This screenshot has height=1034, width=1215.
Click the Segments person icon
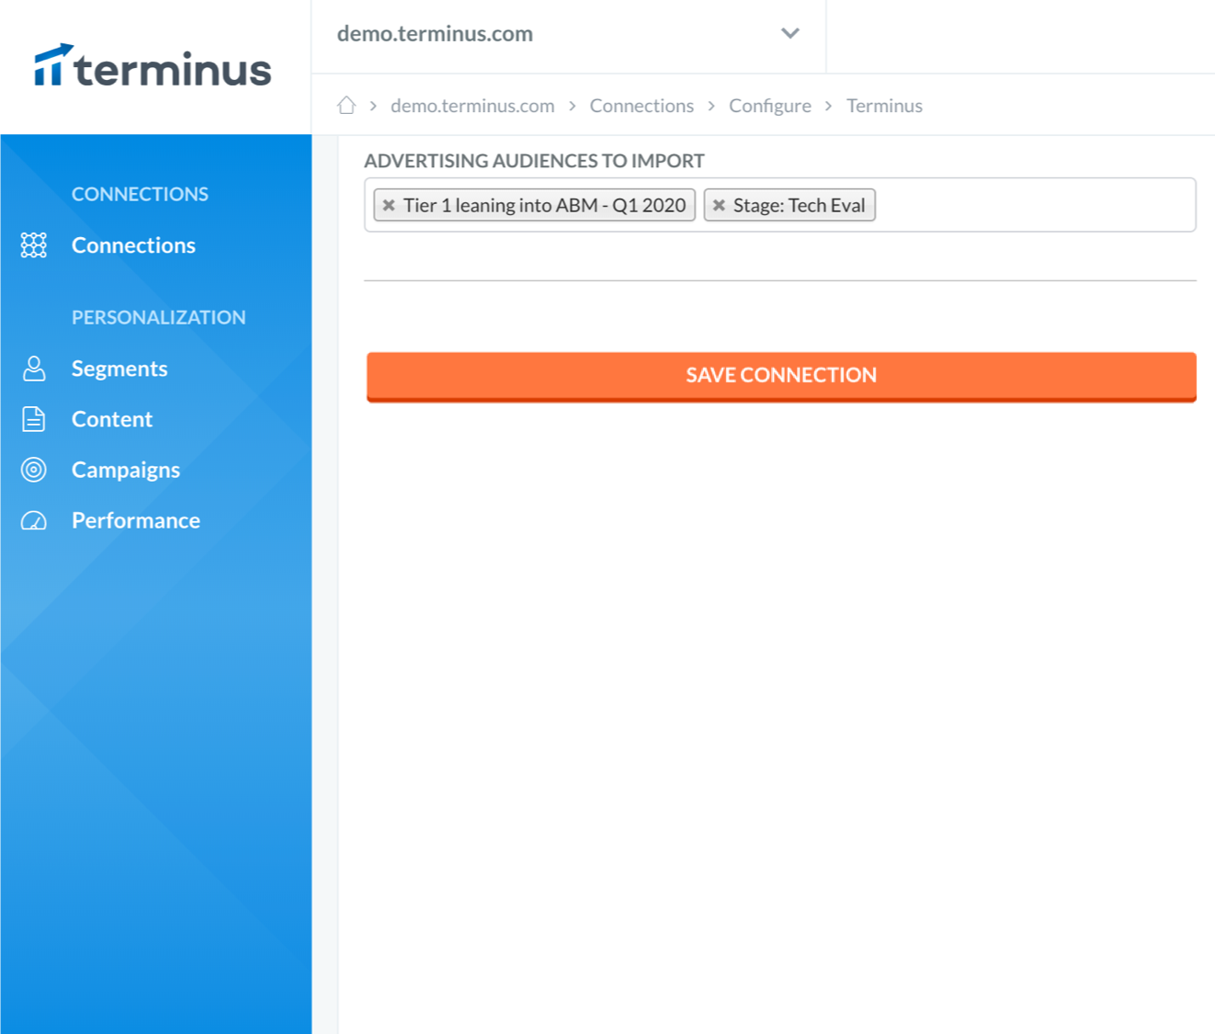click(x=34, y=369)
